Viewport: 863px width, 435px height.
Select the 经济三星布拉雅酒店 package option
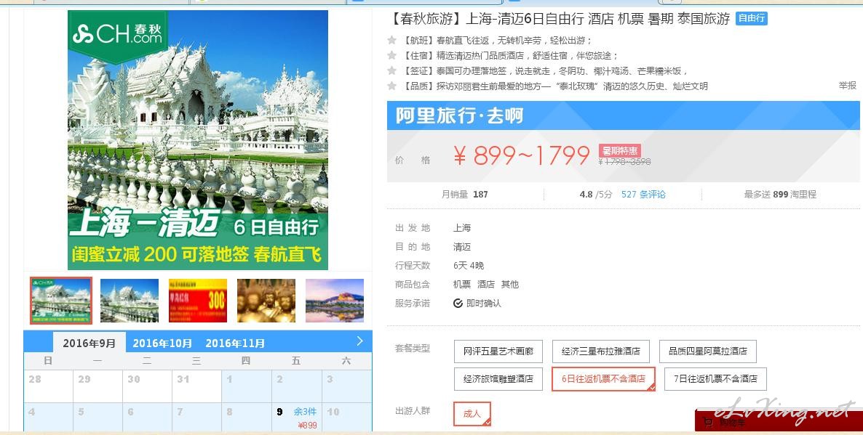(600, 351)
